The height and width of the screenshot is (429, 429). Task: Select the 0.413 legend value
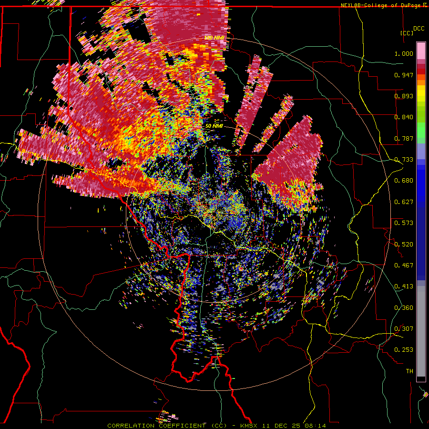pyautogui.click(x=404, y=286)
